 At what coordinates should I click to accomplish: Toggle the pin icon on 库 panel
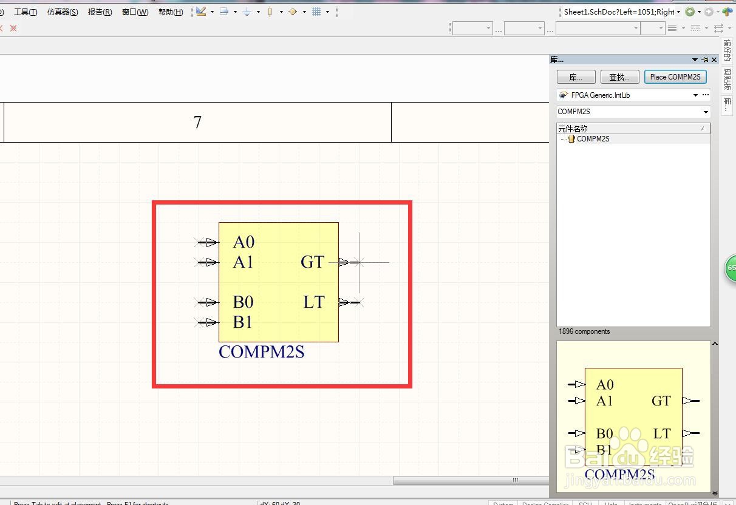tap(704, 59)
